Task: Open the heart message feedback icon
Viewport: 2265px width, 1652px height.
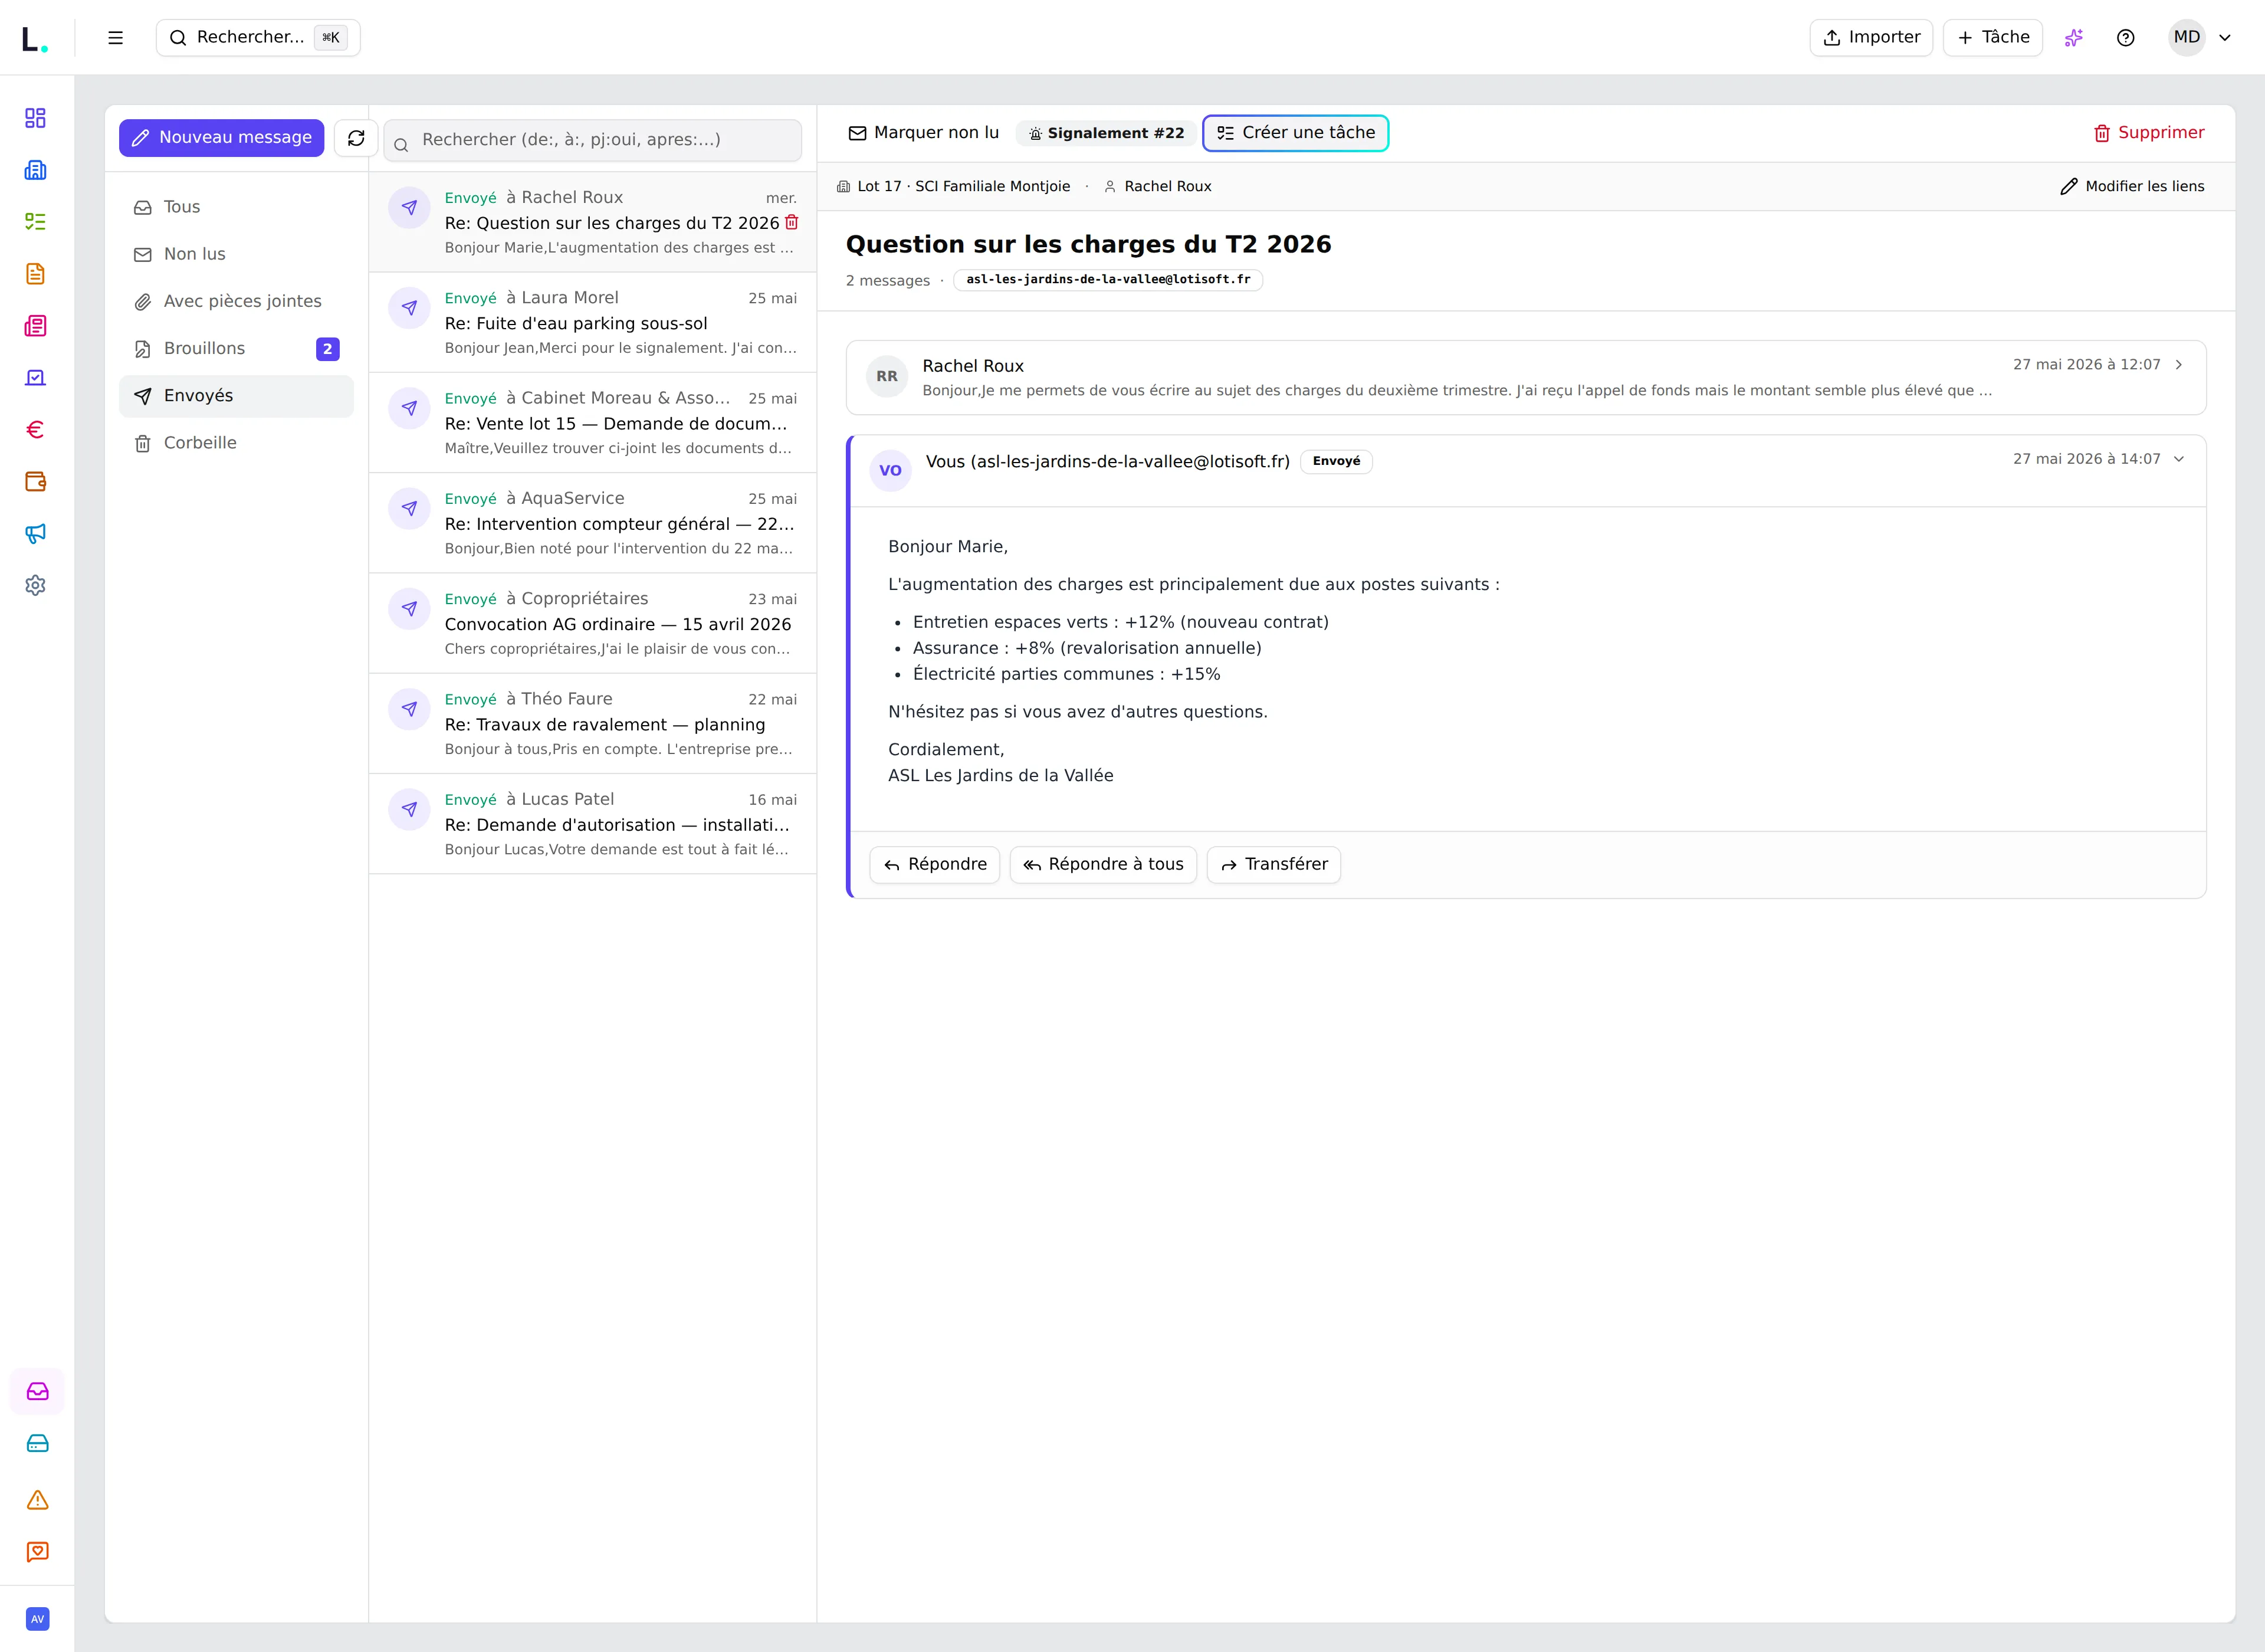Action: tap(37, 1552)
